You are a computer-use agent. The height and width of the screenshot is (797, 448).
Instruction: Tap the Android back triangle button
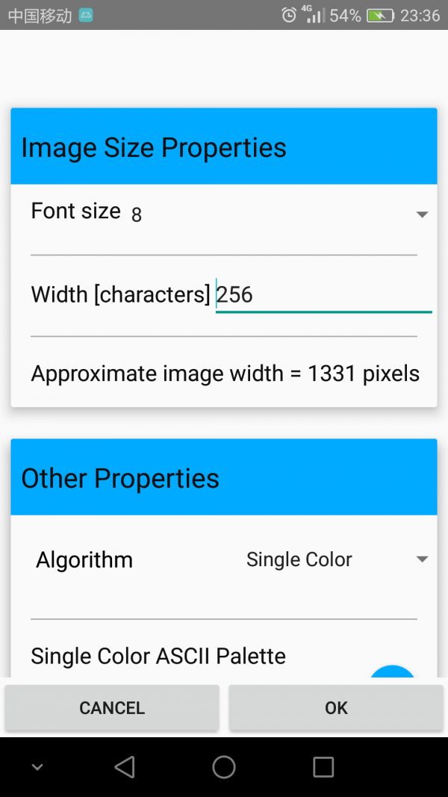pos(125,766)
